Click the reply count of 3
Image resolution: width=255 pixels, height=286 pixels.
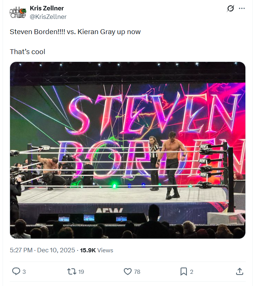24,272
